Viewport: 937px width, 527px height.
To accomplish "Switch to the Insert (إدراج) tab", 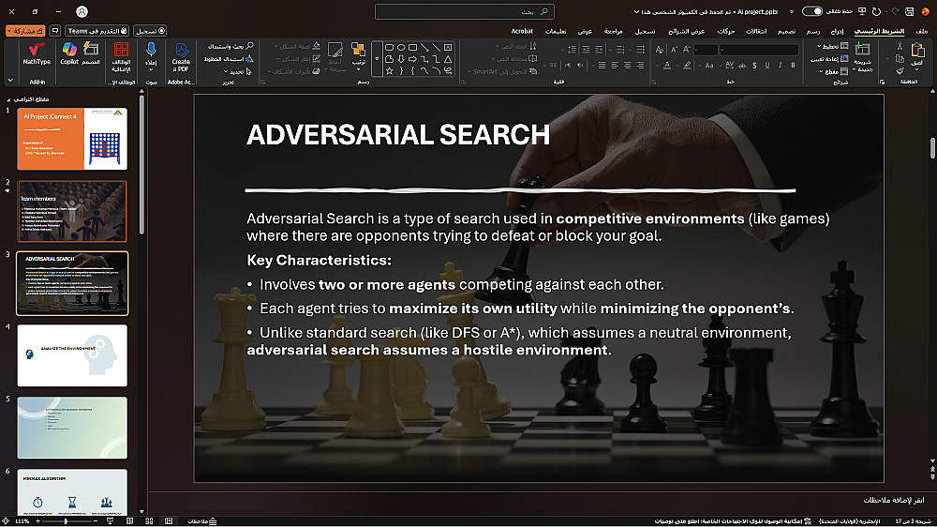I will pos(837,31).
